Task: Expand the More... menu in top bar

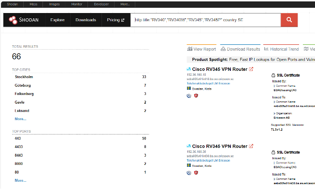Action: click(125, 4)
